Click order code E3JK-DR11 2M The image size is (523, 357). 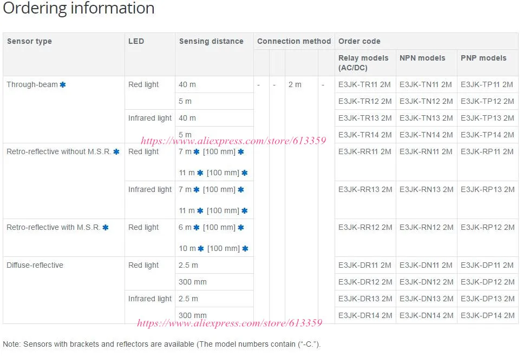point(364,266)
